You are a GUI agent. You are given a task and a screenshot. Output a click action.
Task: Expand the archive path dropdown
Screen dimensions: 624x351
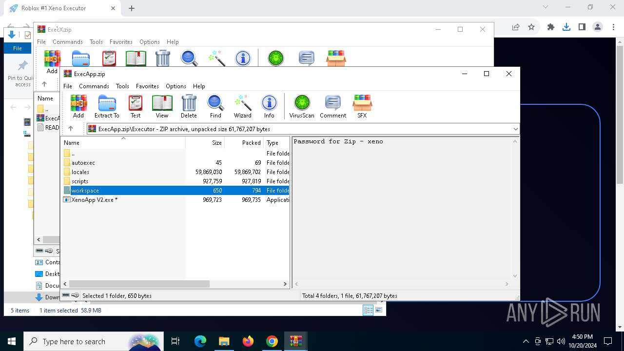click(x=515, y=129)
